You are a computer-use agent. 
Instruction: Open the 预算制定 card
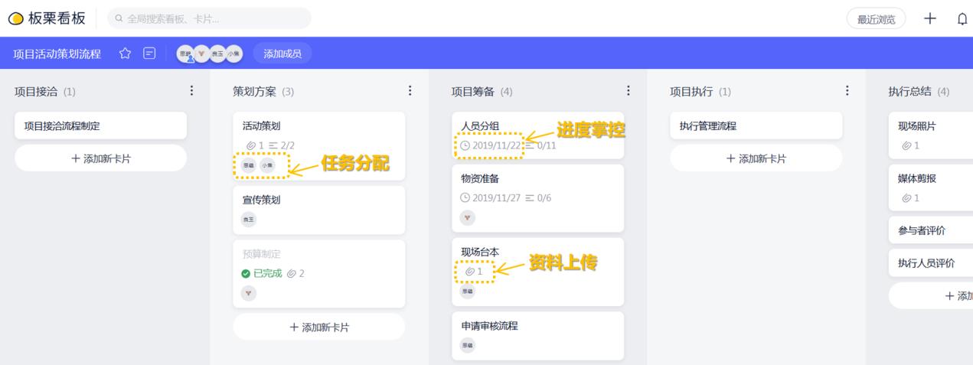pos(318,273)
